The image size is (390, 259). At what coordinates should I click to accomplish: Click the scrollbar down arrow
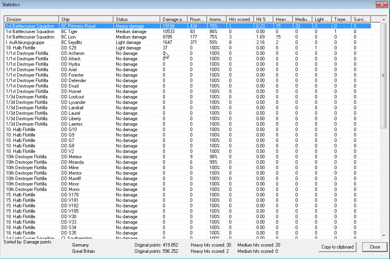383,235
